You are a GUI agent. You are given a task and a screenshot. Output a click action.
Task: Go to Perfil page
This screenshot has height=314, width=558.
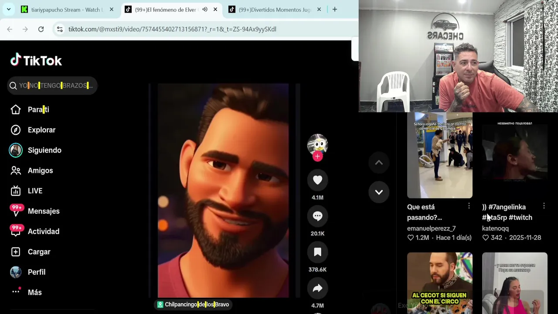click(x=37, y=272)
